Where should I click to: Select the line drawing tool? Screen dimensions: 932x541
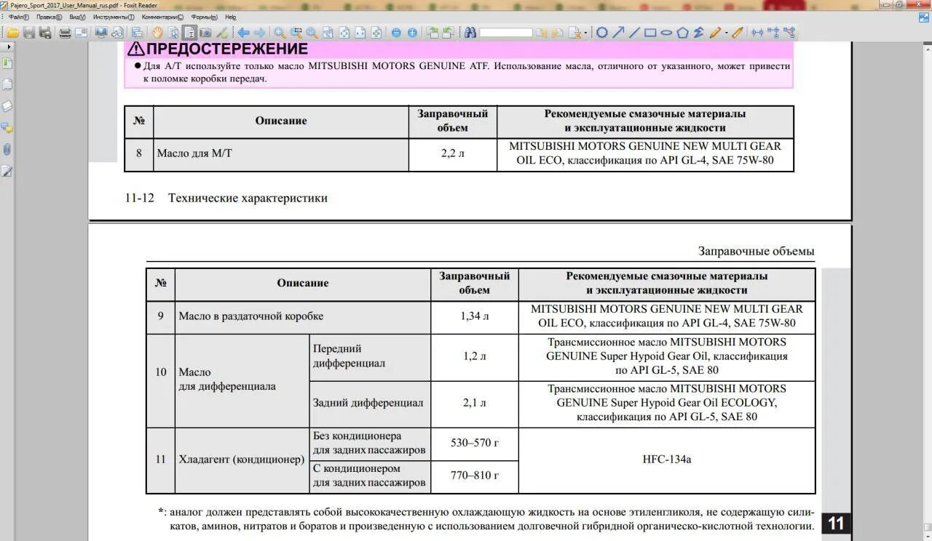click(634, 33)
